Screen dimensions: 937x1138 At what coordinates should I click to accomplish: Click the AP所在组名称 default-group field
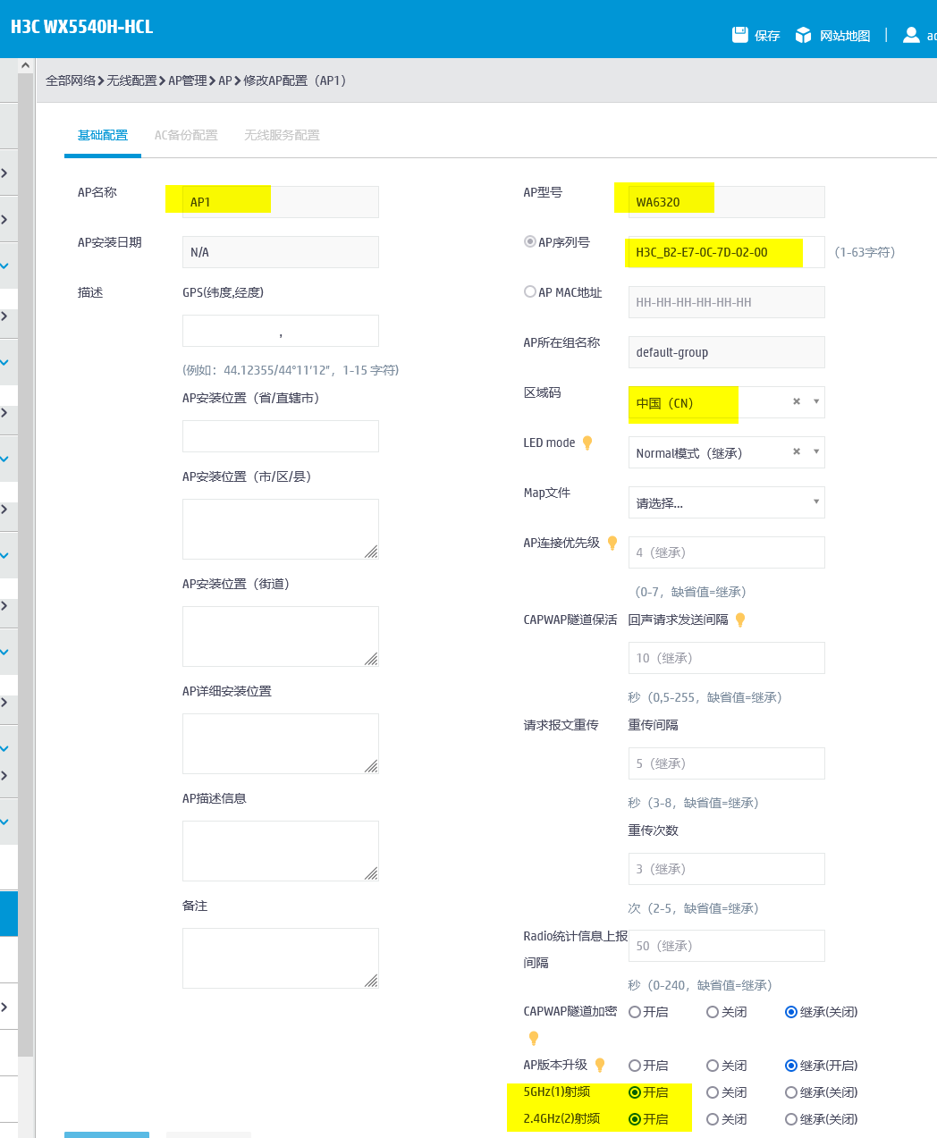coord(727,352)
